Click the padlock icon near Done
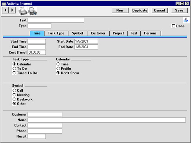191x143 pixels. (x=186, y=20)
